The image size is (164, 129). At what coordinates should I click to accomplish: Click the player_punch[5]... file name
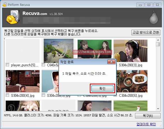[x=25, y=65]
